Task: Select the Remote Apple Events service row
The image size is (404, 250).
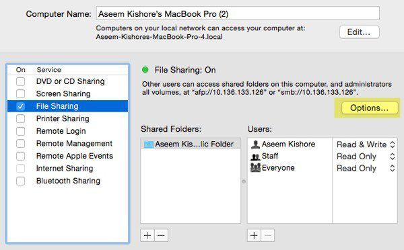Action: click(x=67, y=156)
